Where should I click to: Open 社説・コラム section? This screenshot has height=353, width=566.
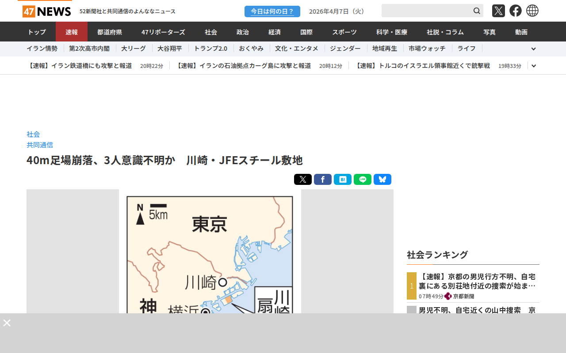coord(445,32)
